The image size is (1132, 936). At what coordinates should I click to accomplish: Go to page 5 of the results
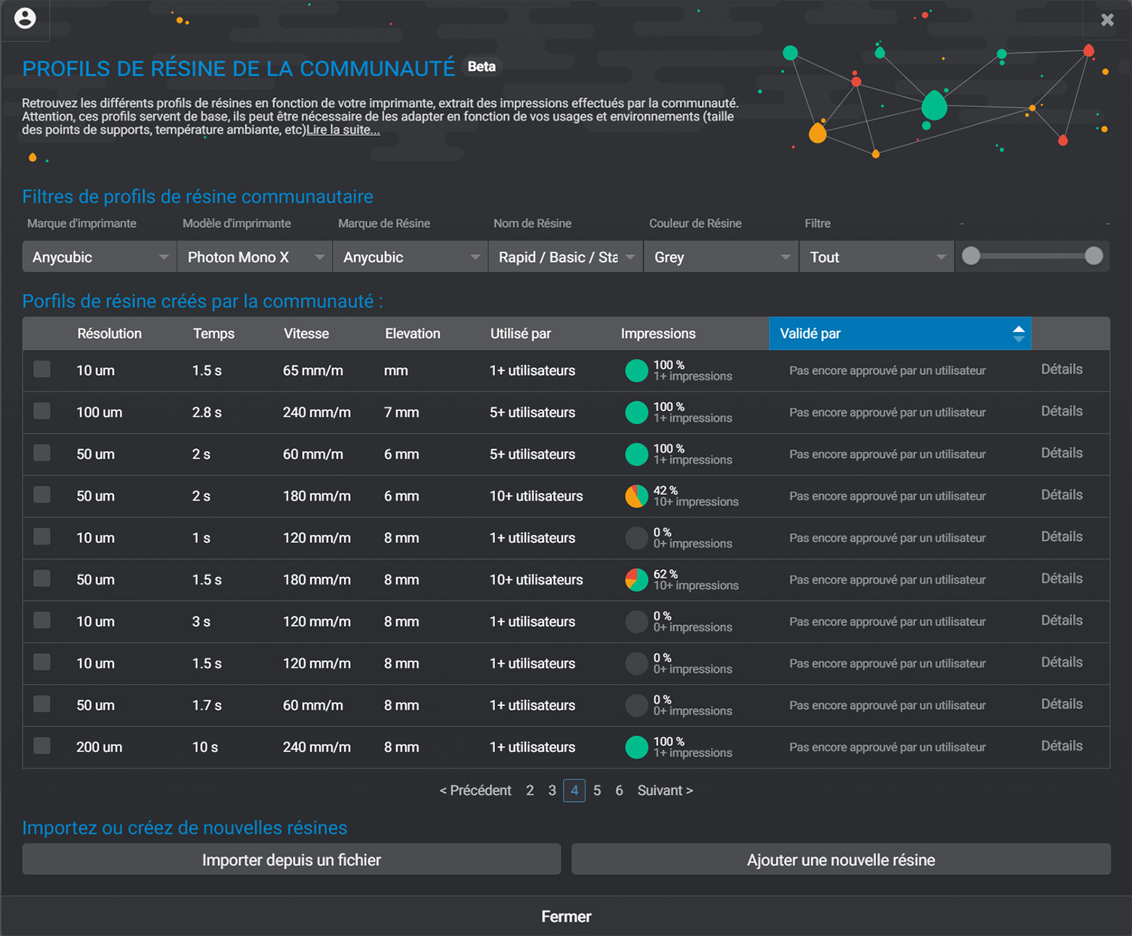(x=597, y=790)
